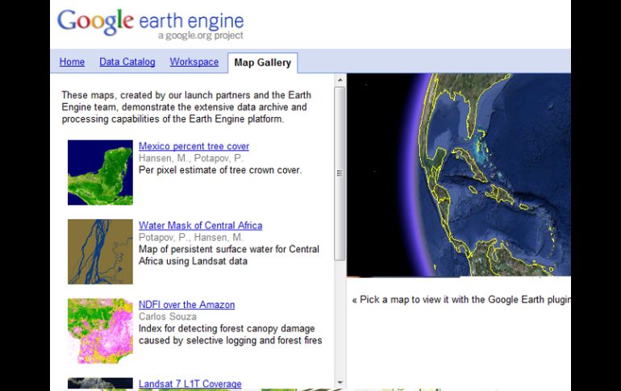This screenshot has width=621, height=391.
Task: Select the Central Africa water mask thumbnail
Action: tap(100, 252)
